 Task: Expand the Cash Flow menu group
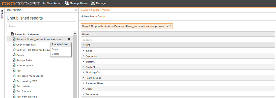pyautogui.click(x=84, y=67)
